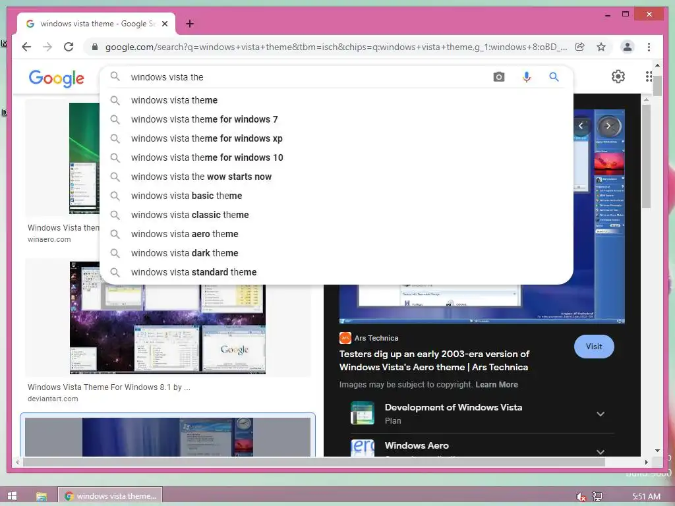Choose suggestion 'windows vista classic theme'
Image resolution: width=675 pixels, height=506 pixels.
point(336,215)
